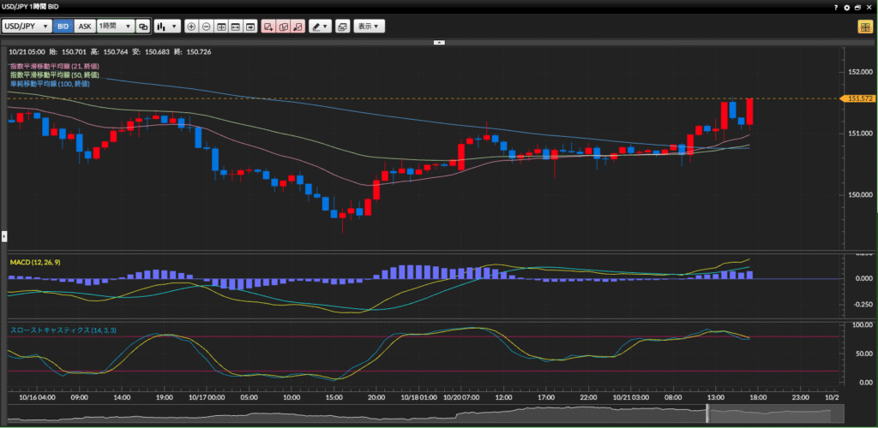This screenshot has width=878, height=428.
Task: Open help via the question mark icon
Action: coord(836,7)
